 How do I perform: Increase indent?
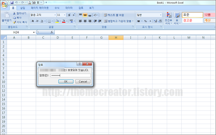[x=99, y=21]
